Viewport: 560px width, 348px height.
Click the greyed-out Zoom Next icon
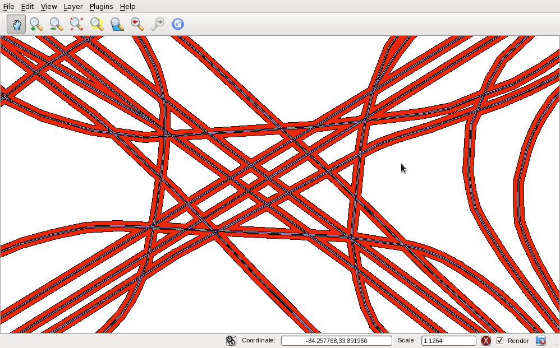(157, 24)
